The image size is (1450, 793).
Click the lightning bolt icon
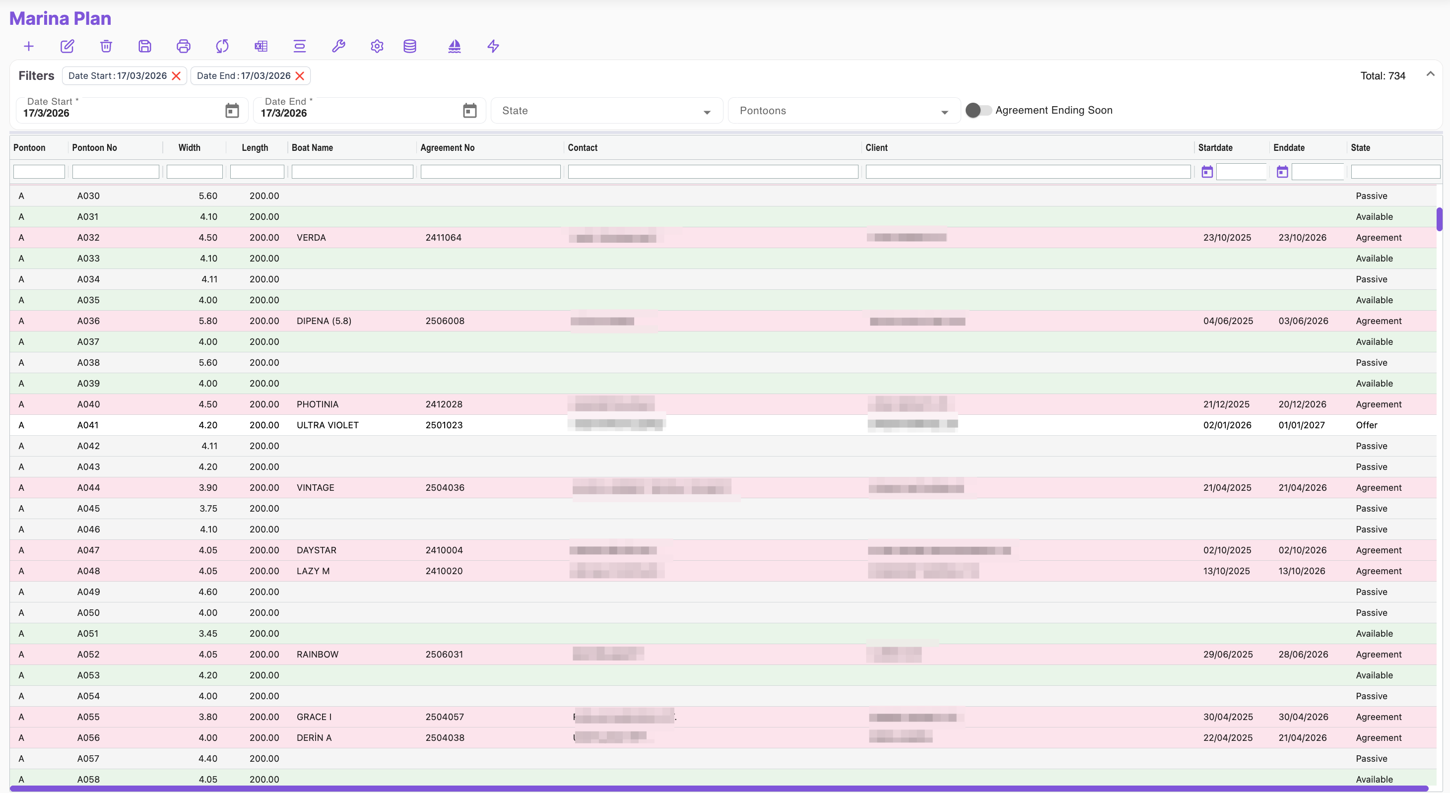tap(493, 46)
